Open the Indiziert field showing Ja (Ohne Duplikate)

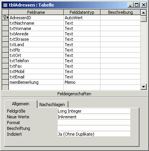coord(94,134)
